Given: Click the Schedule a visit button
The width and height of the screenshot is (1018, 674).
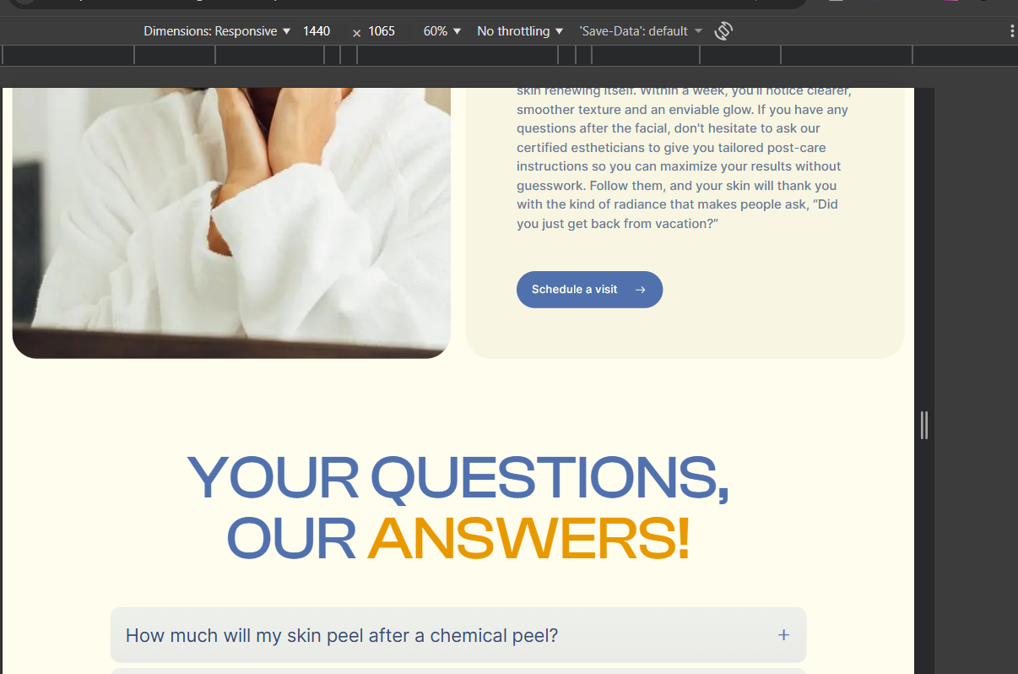Looking at the screenshot, I should [x=589, y=290].
